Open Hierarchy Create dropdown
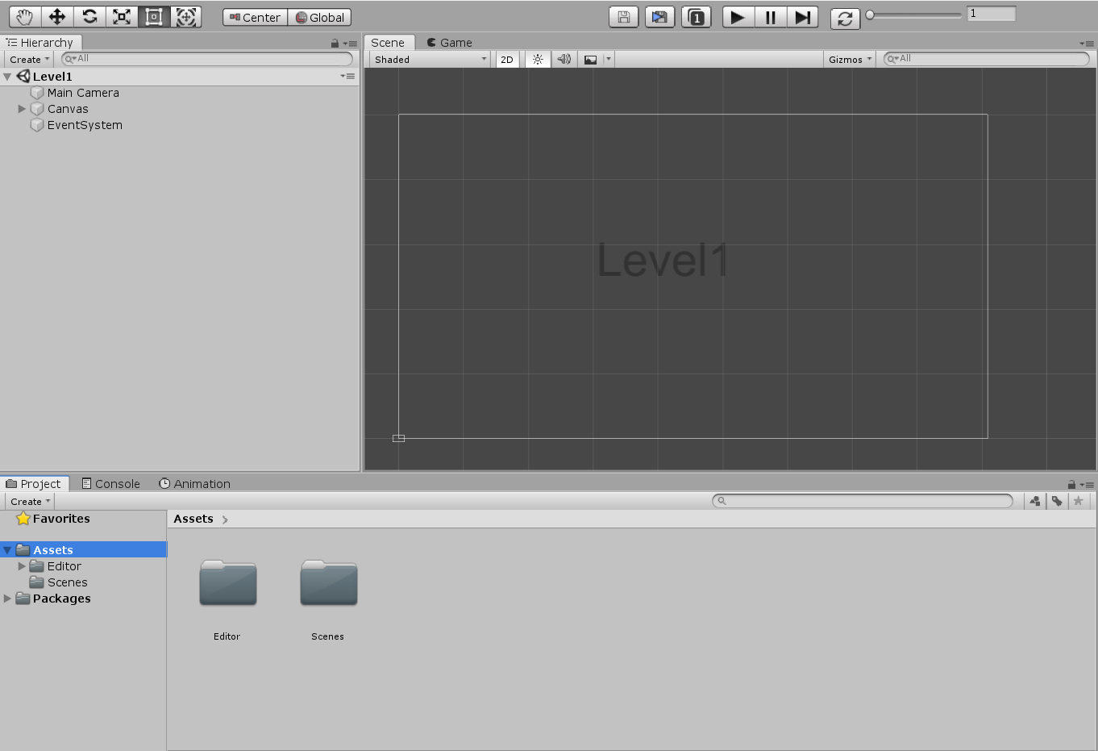Viewport: 1098px width, 751px height. tap(29, 59)
